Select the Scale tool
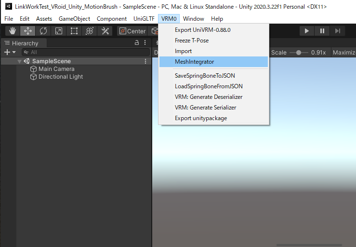This screenshot has width=356, height=247. 59,31
